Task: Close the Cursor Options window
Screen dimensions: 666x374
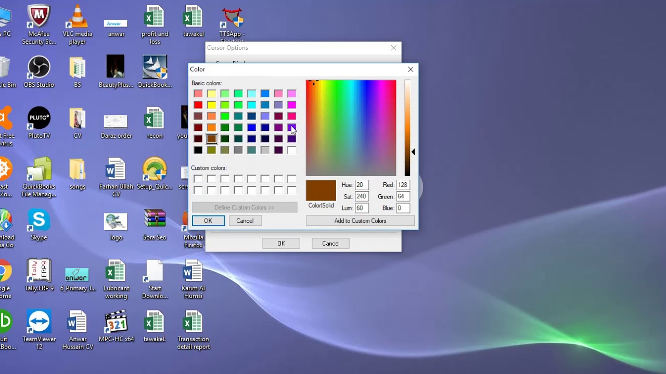Action: (x=394, y=48)
